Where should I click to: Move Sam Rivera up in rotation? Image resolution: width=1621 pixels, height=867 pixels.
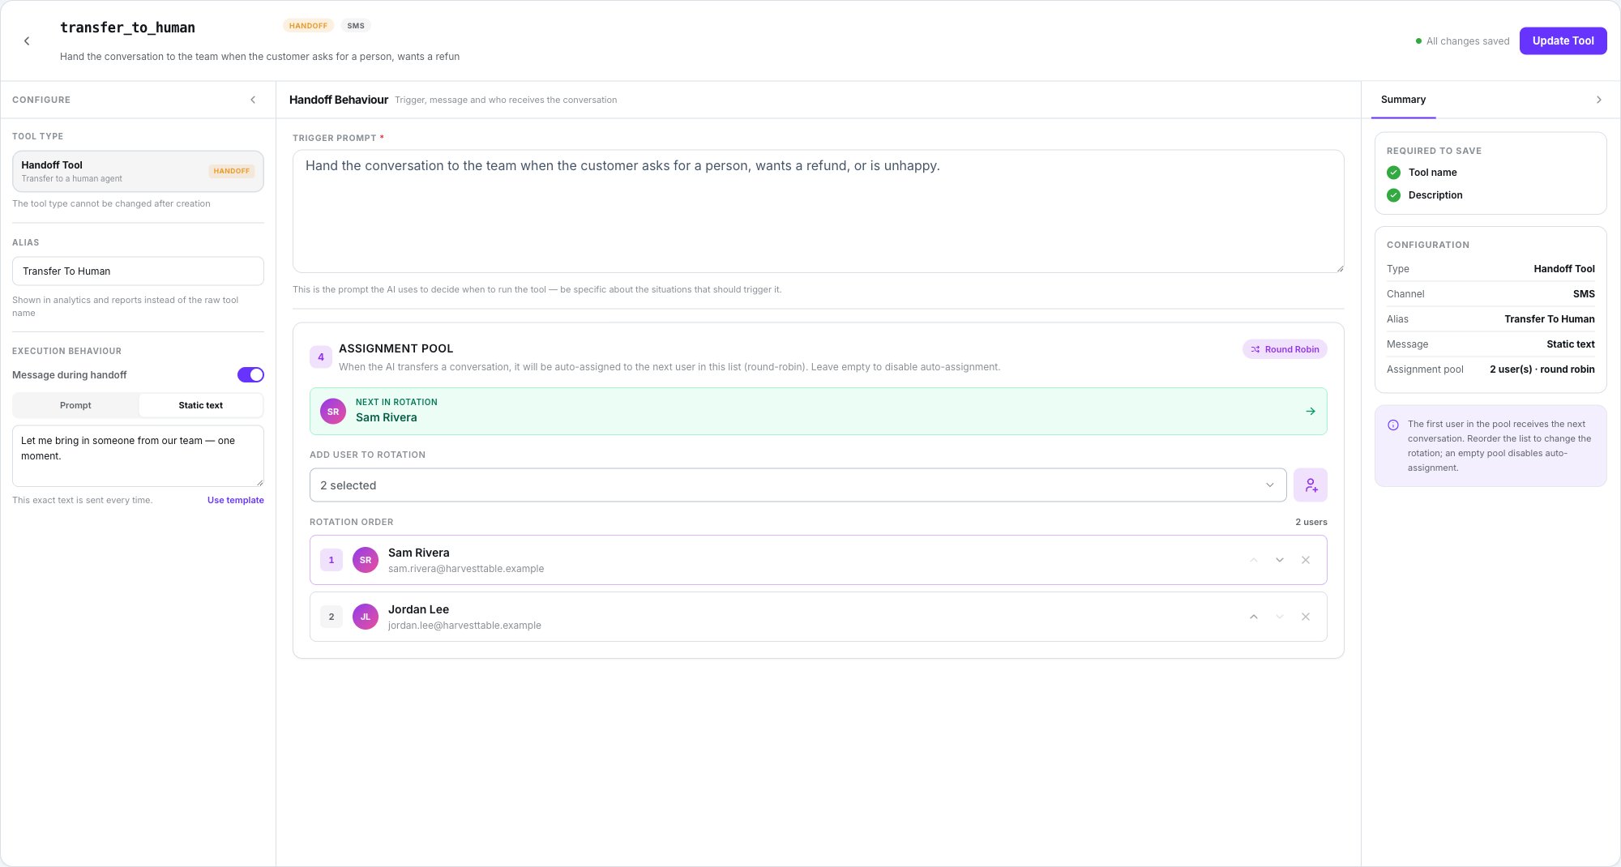pyautogui.click(x=1253, y=560)
